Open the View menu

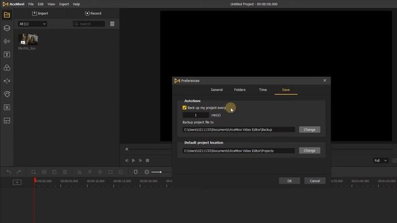coord(51,4)
